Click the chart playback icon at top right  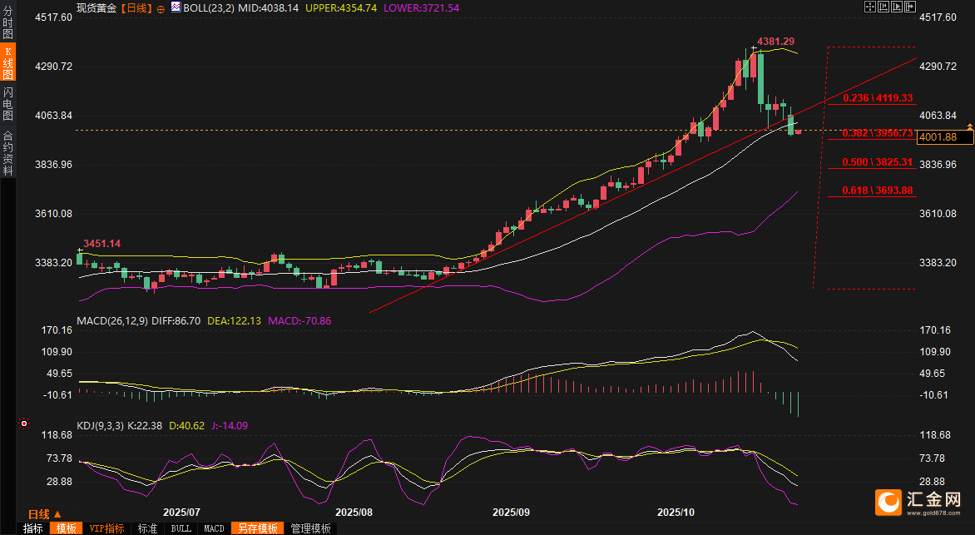(898, 7)
